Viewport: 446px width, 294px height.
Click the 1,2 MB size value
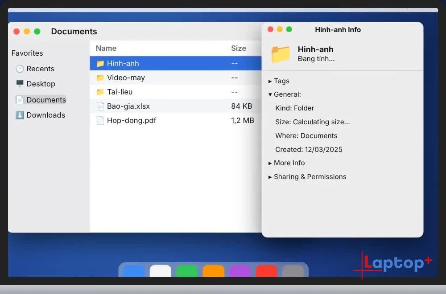point(243,120)
